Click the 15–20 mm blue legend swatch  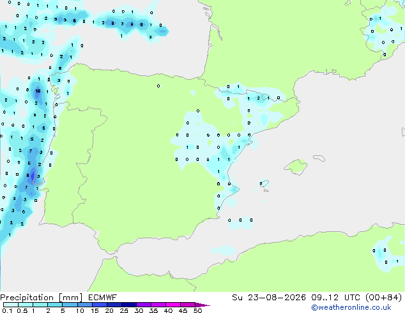[99, 305]
